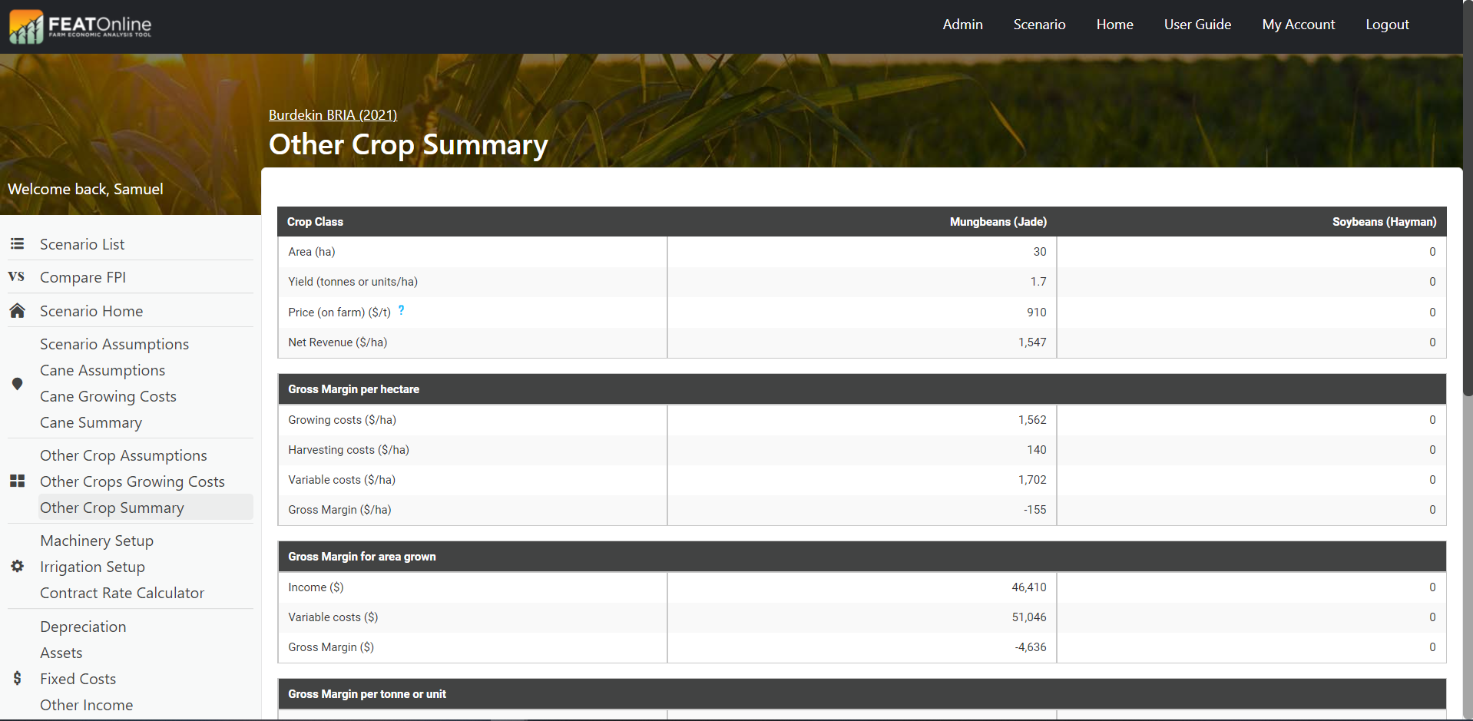This screenshot has height=721, width=1473.
Task: Click the Scenario List icon
Action: (17, 244)
